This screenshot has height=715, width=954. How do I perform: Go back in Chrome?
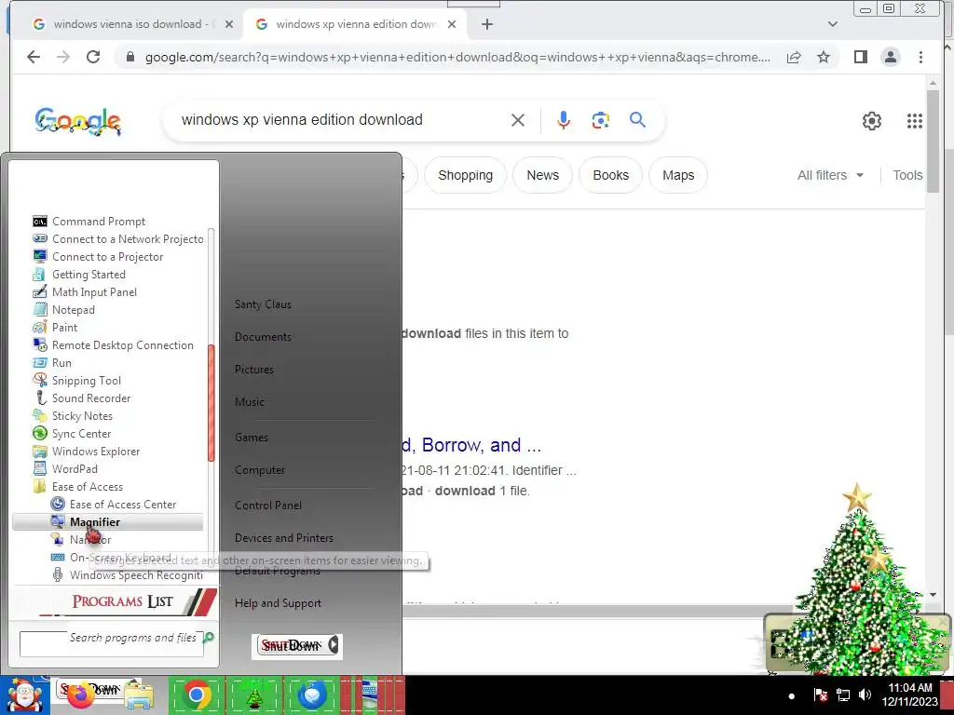click(34, 57)
